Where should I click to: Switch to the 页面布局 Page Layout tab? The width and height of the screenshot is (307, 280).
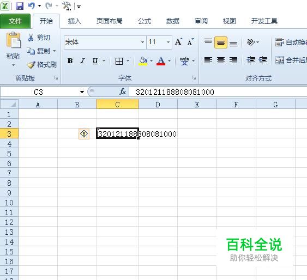(109, 21)
